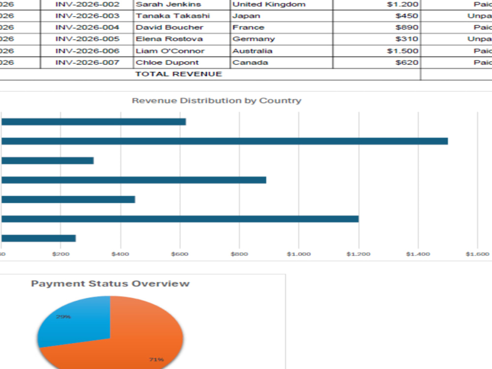Select invoice number INV-2026-006 cell
492x369 pixels.
tap(87, 51)
